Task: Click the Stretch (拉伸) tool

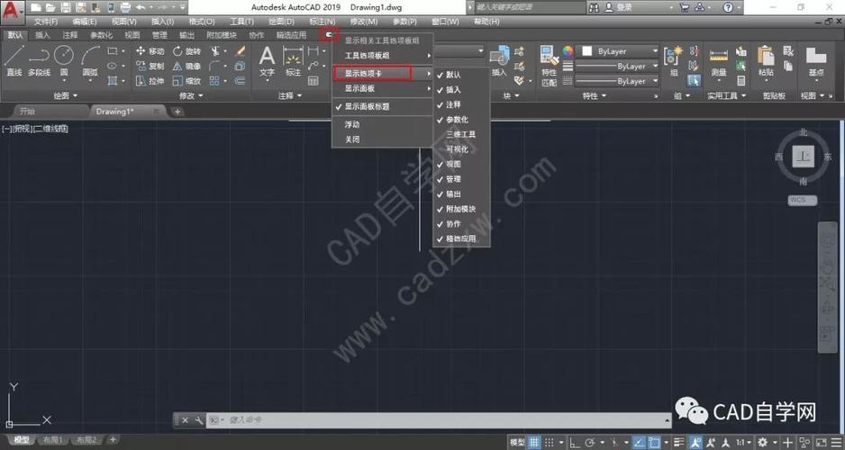Action: (x=150, y=81)
